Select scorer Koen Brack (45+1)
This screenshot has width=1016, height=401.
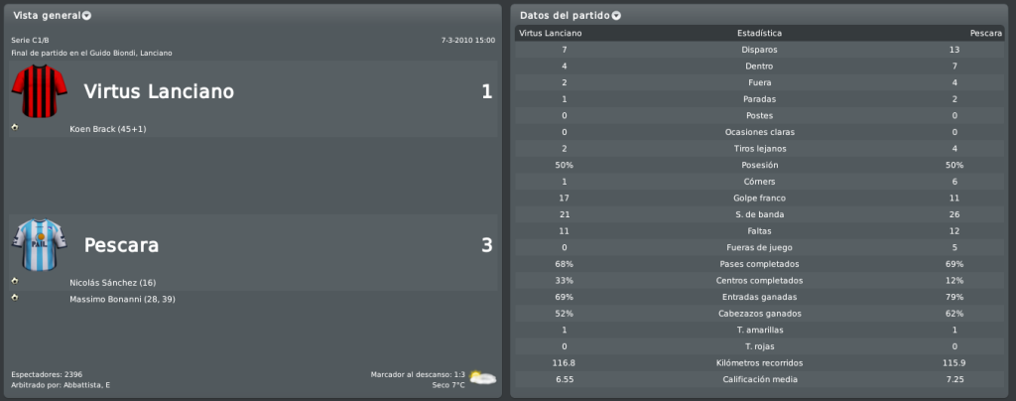pyautogui.click(x=107, y=129)
